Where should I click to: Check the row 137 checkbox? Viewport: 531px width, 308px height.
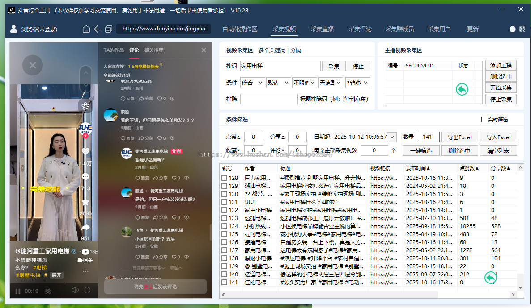[224, 250]
